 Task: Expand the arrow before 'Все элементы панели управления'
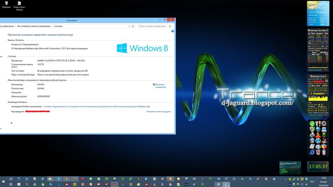tap(16, 26)
